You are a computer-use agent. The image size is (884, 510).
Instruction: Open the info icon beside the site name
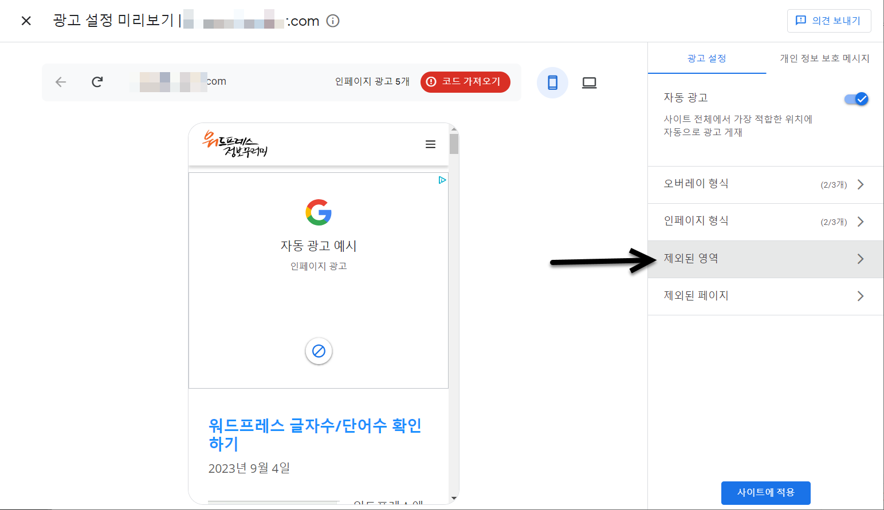coord(333,21)
